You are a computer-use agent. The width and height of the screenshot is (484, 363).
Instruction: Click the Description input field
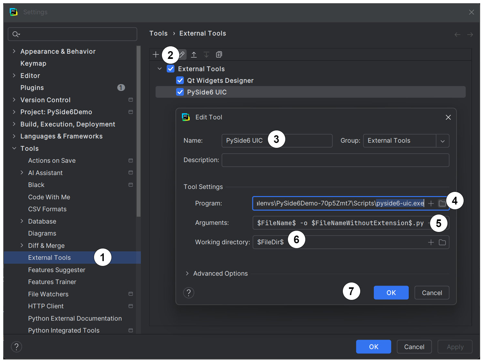pos(335,160)
